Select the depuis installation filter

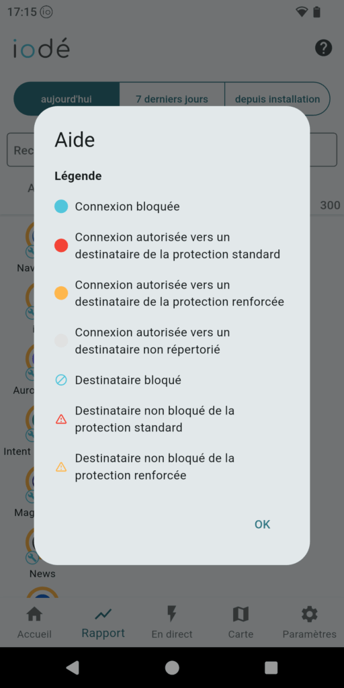point(277,99)
